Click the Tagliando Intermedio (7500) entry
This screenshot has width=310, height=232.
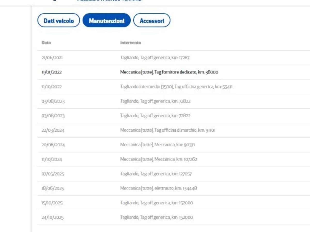tap(176, 87)
